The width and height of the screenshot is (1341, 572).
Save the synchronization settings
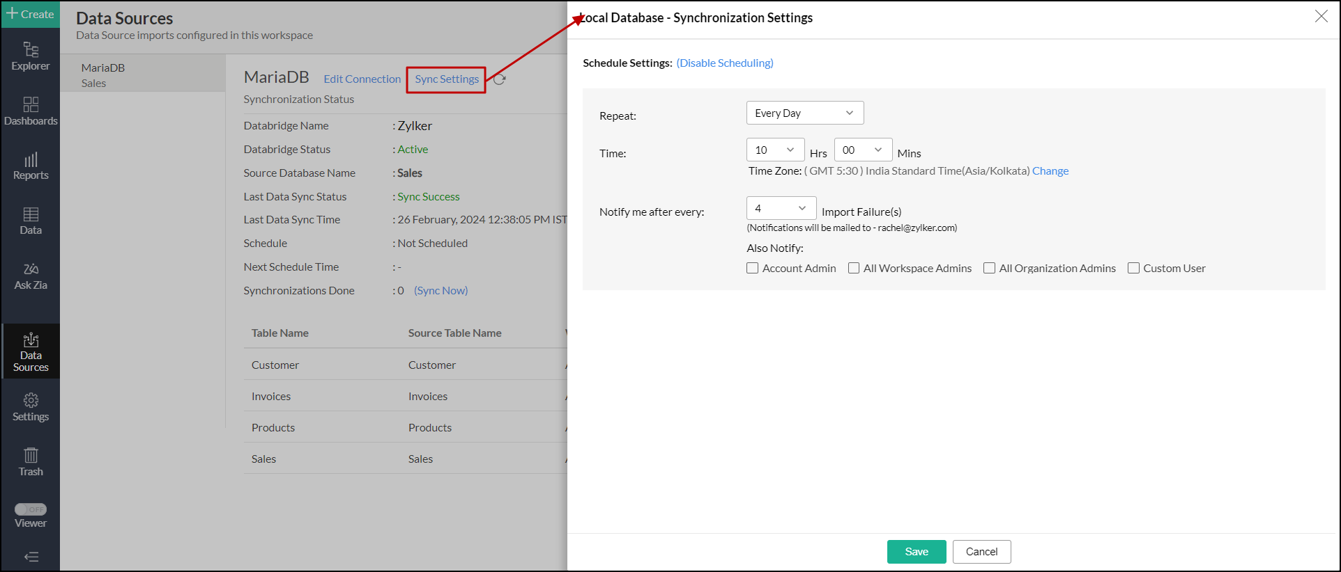[x=916, y=552]
